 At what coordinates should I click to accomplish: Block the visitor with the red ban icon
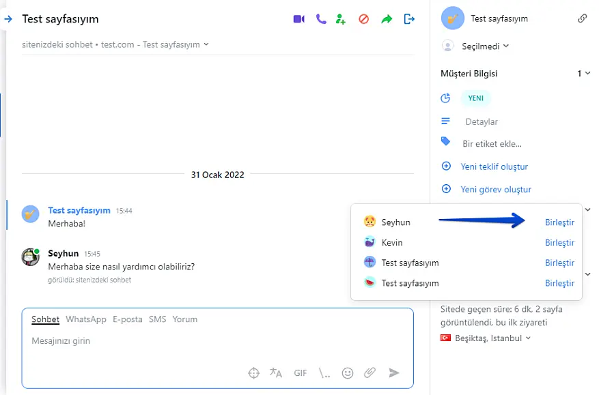point(363,19)
